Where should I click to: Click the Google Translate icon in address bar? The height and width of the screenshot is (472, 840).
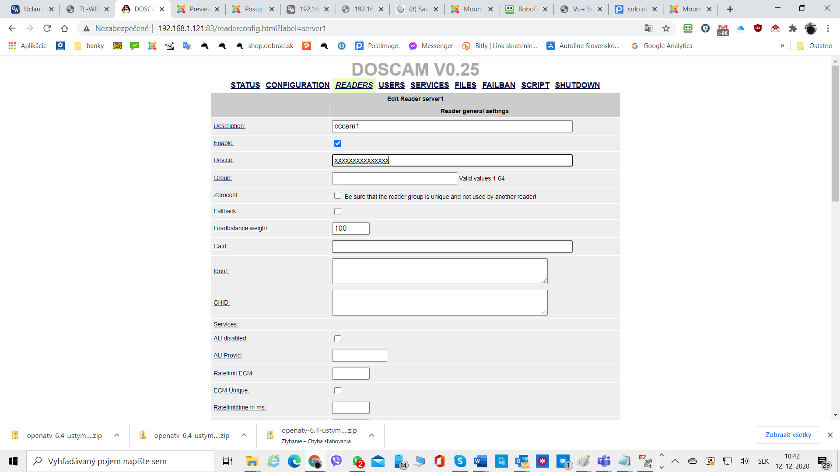pos(648,28)
